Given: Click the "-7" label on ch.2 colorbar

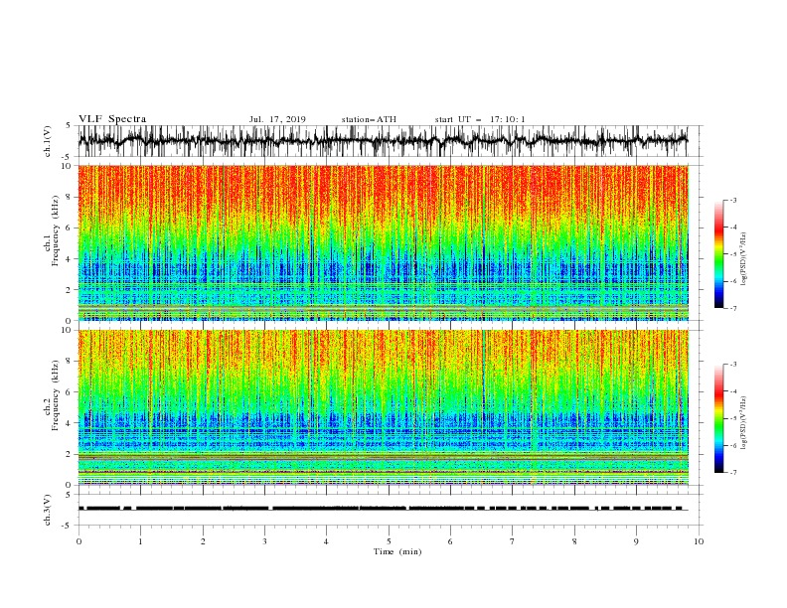Looking at the screenshot, I should click(733, 473).
